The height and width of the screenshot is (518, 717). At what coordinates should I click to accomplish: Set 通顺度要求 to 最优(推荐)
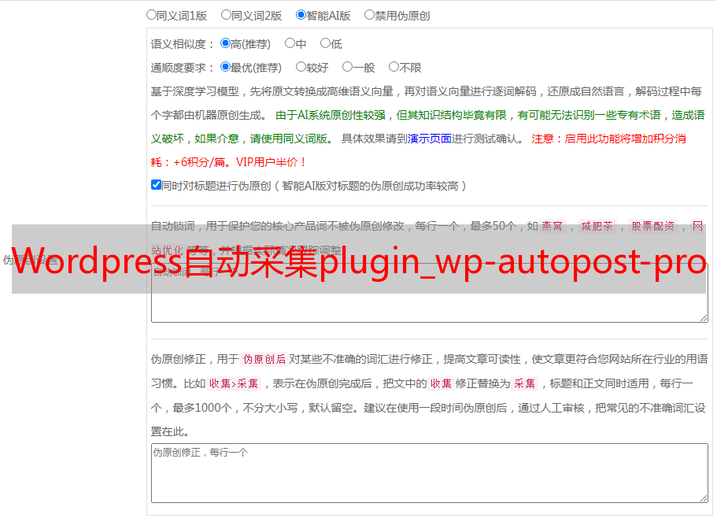tap(225, 67)
